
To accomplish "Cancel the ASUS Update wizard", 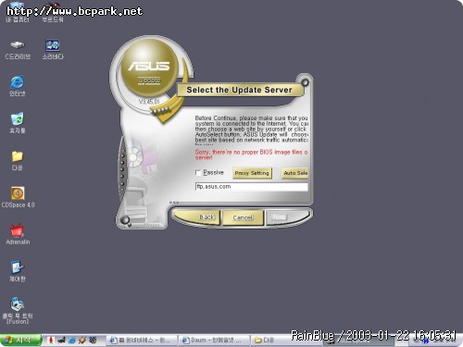I will click(x=243, y=217).
